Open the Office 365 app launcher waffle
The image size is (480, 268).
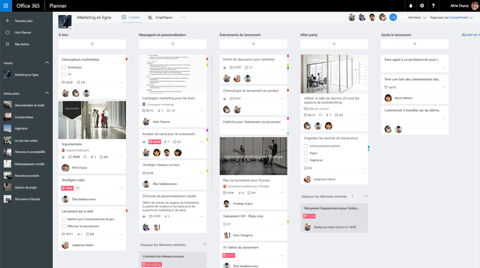point(6,6)
